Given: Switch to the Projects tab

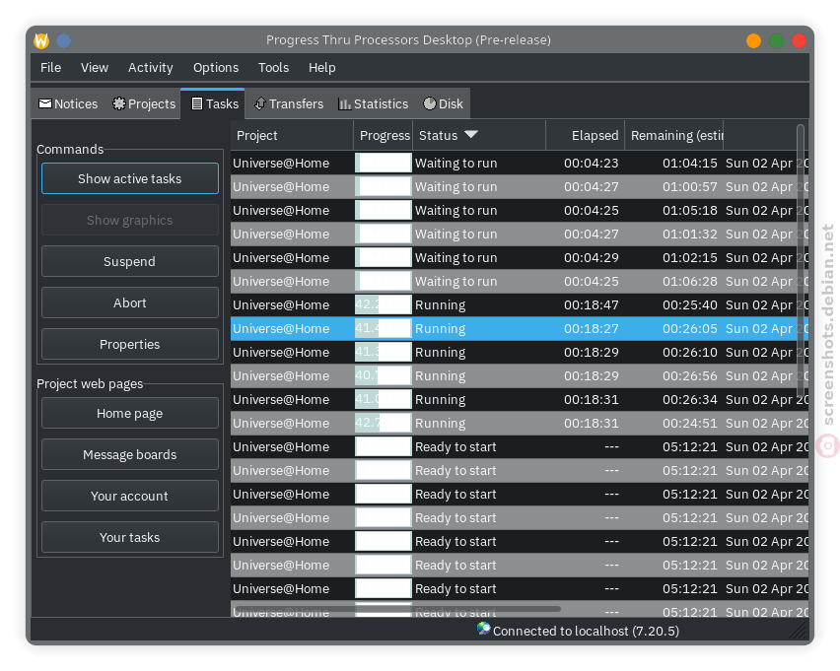Looking at the screenshot, I should (144, 103).
